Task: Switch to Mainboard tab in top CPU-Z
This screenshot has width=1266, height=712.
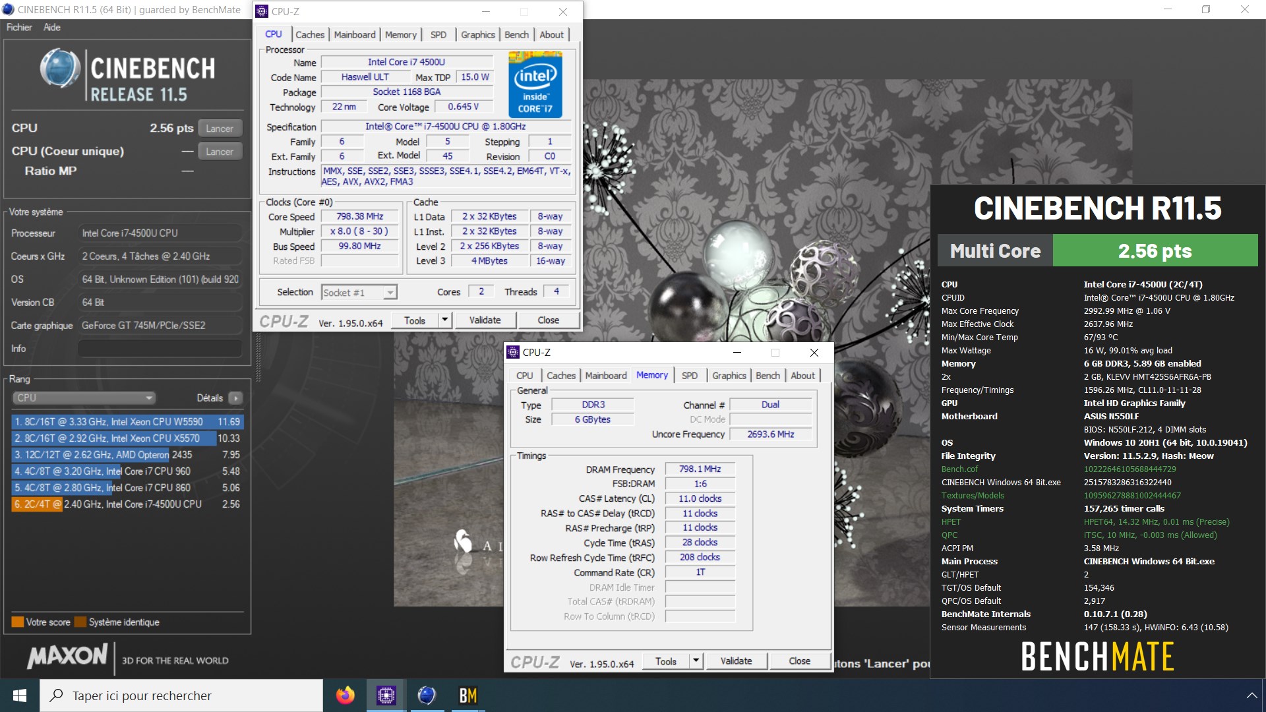Action: tap(355, 34)
